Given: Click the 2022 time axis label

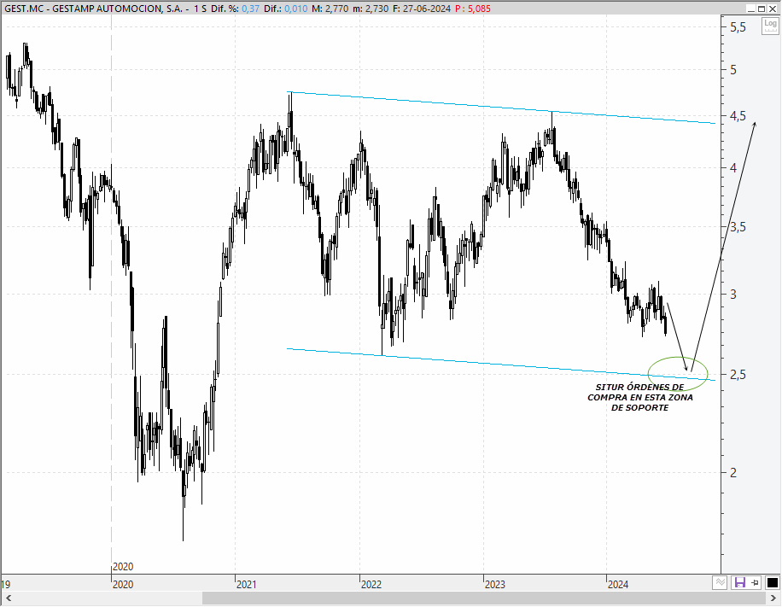Looking at the screenshot, I should tap(371, 585).
